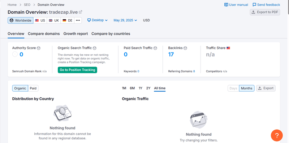Select the Worldwide database button
The image size is (289, 143).
pos(21,20)
